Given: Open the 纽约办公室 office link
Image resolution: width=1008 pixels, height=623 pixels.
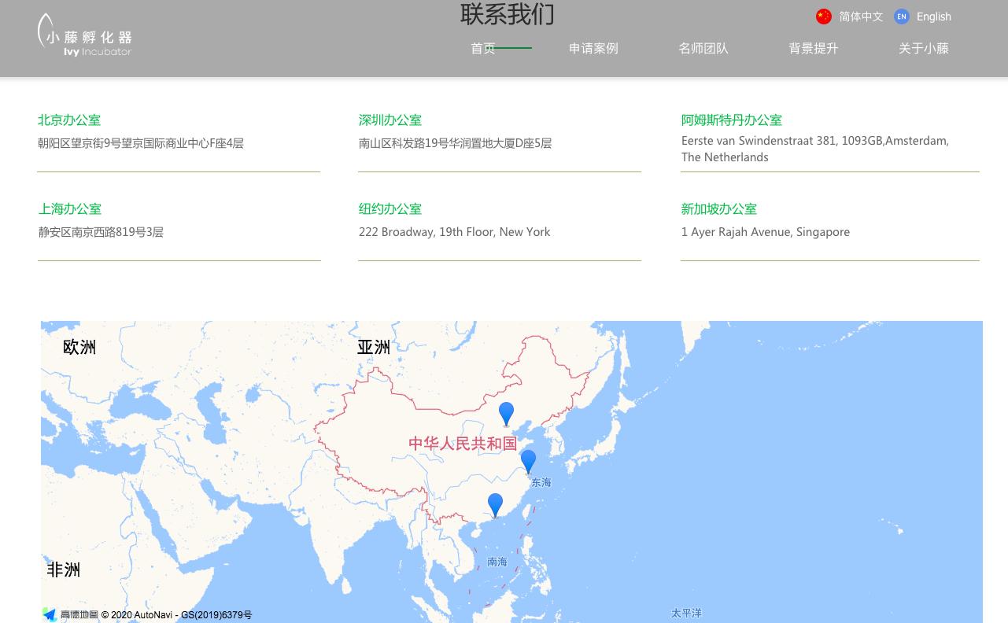Looking at the screenshot, I should pyautogui.click(x=390, y=208).
